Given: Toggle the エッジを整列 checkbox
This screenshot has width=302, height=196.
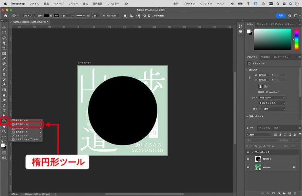Looking at the screenshot, I should [x=149, y=16].
